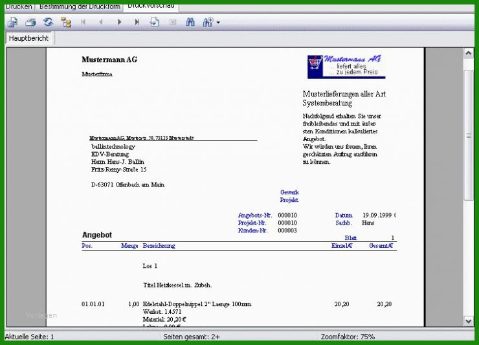This screenshot has width=479, height=345.
Task: Click the Angebot heading
Action: 97,235
